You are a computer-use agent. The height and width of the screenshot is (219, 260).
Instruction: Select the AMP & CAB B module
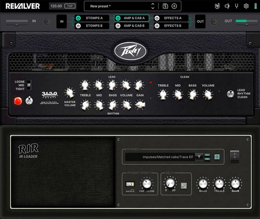[x=132, y=26]
